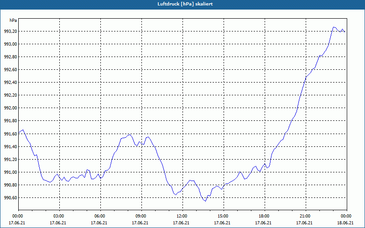Click the 06:00 time axis label
Viewport: 365px width, 228px height.
(x=100, y=216)
